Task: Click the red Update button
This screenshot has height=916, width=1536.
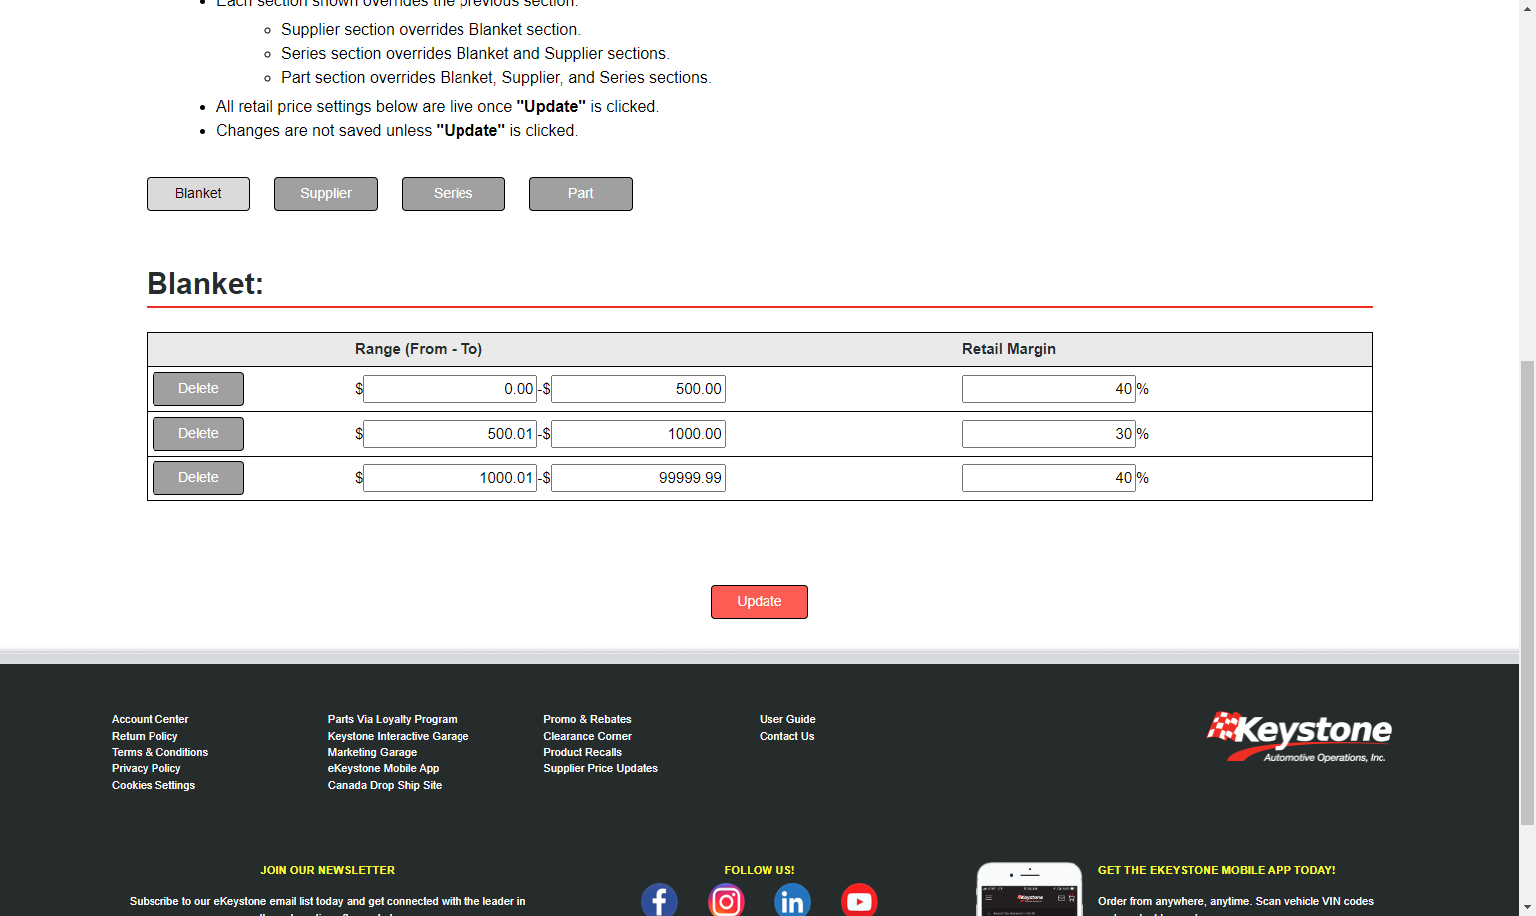Action: (x=760, y=602)
